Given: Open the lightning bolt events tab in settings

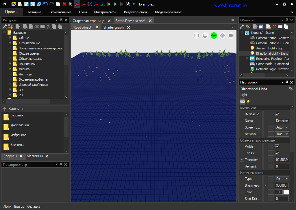Looking at the screenshot, I should point(248,101).
